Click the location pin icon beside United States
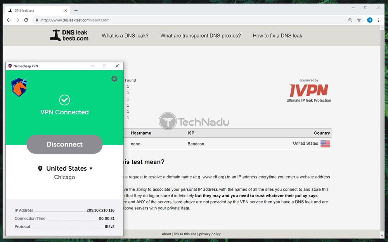This screenshot has width=388, height=242. tap(40, 169)
